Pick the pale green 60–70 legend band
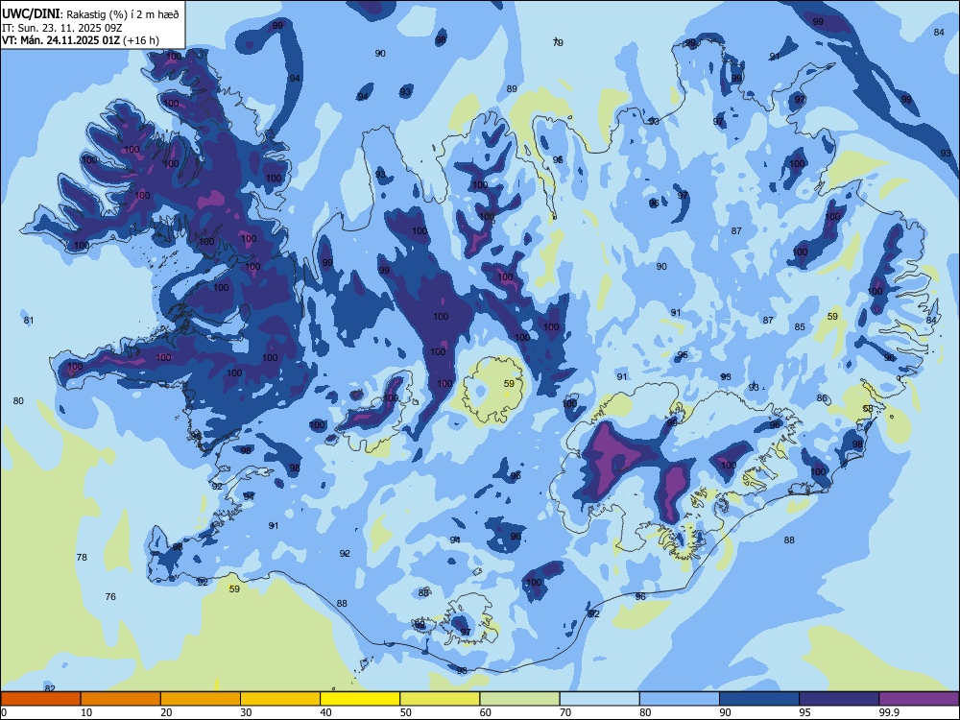960x720 pixels. tap(519, 699)
